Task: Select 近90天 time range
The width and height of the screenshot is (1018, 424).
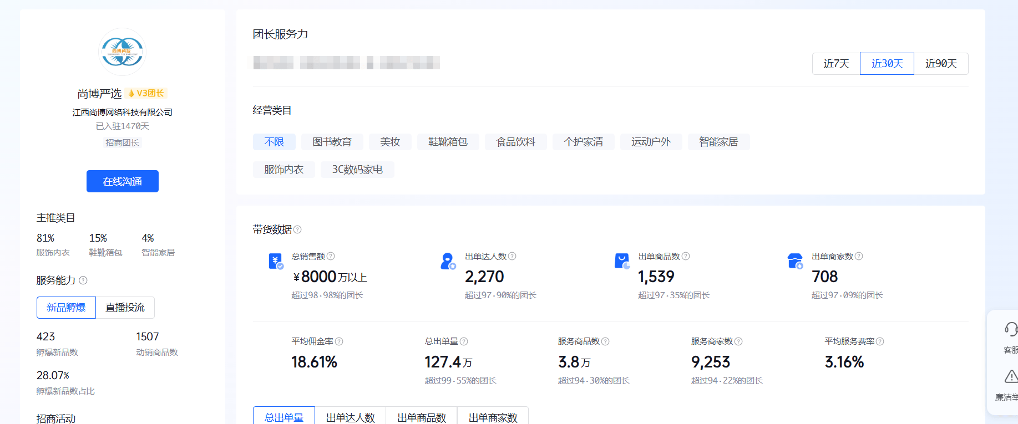Action: point(941,64)
